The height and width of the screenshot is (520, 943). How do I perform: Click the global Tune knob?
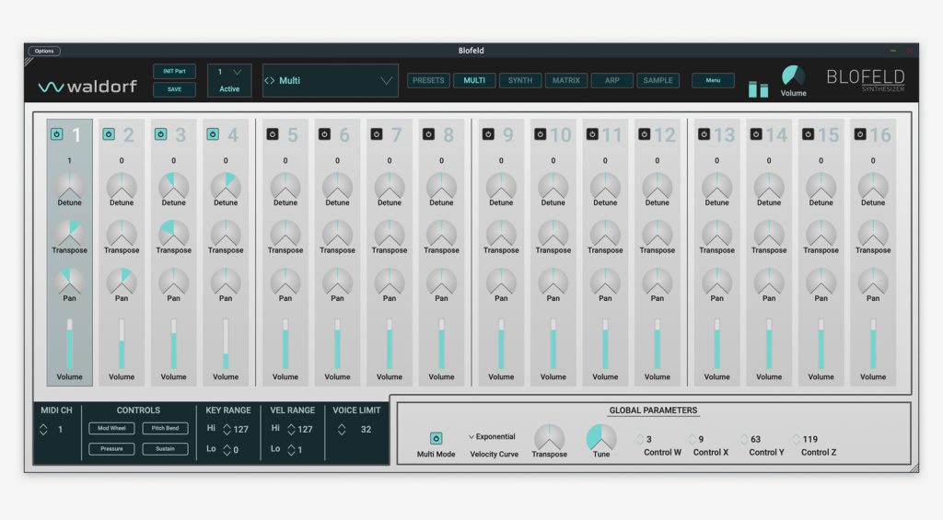point(601,437)
